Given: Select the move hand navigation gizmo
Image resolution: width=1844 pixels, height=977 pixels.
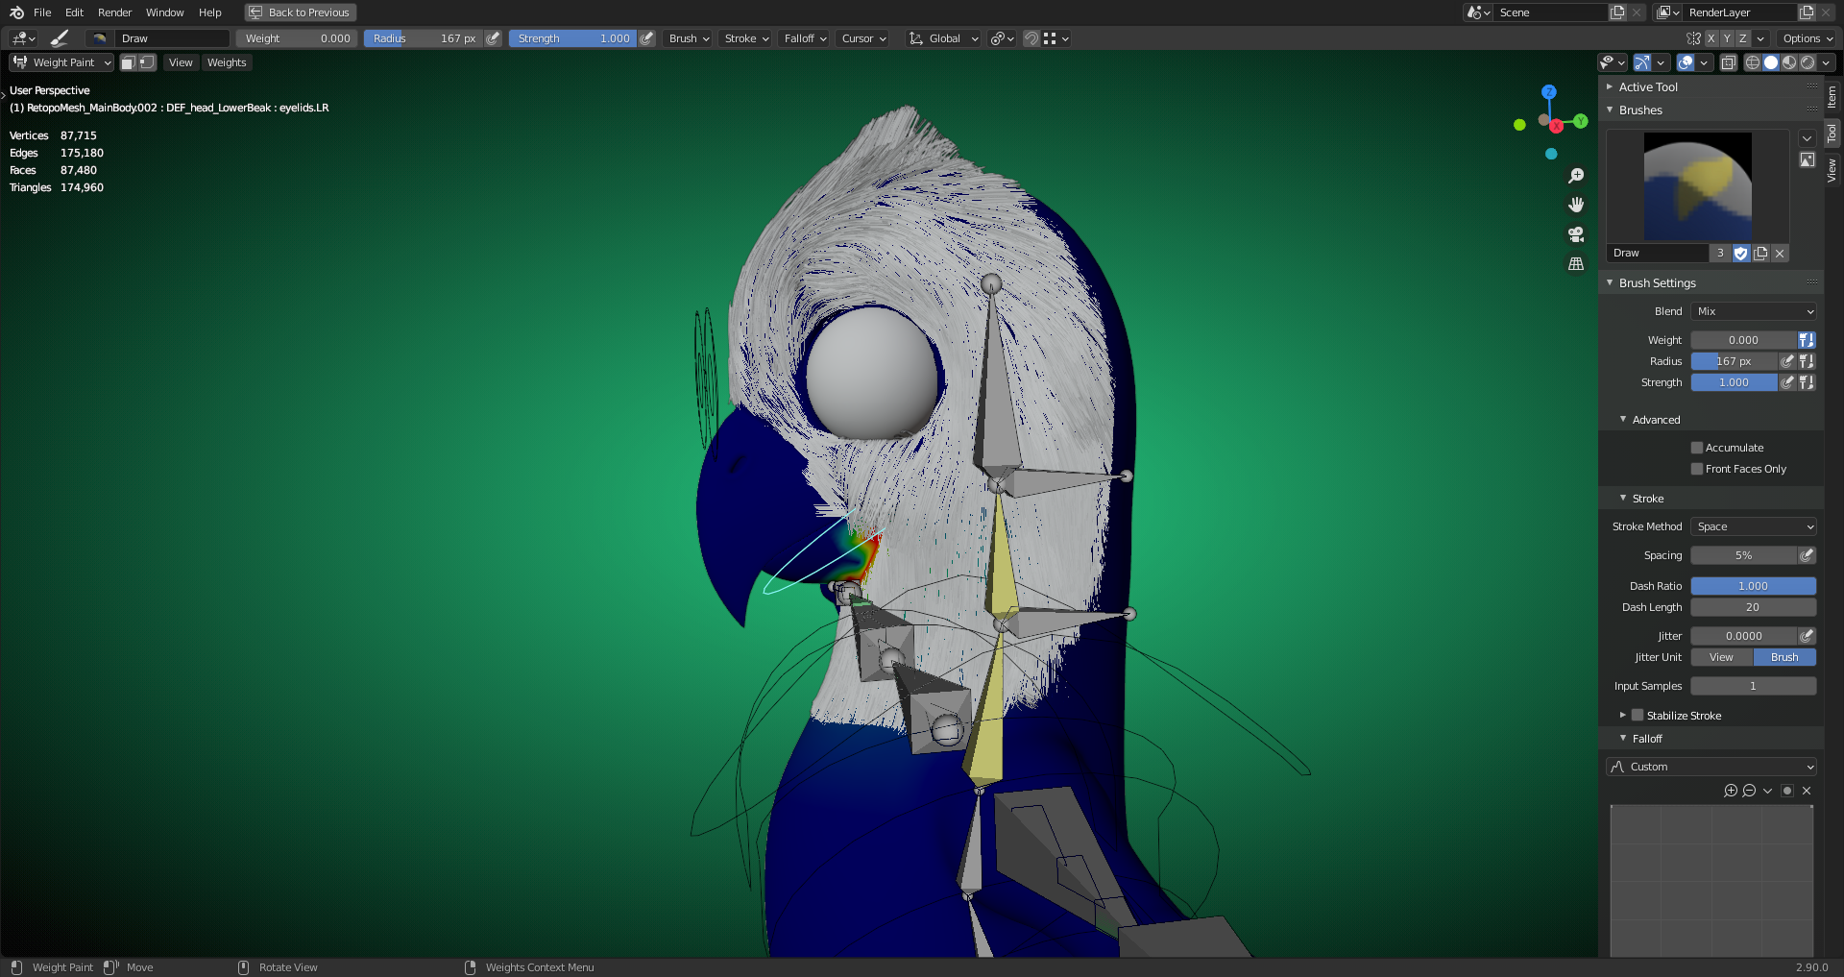Looking at the screenshot, I should tap(1576, 205).
